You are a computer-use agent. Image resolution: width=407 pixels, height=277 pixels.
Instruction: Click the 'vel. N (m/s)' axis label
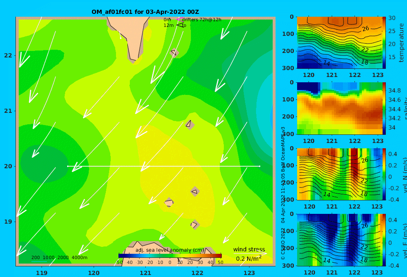tap(405, 175)
